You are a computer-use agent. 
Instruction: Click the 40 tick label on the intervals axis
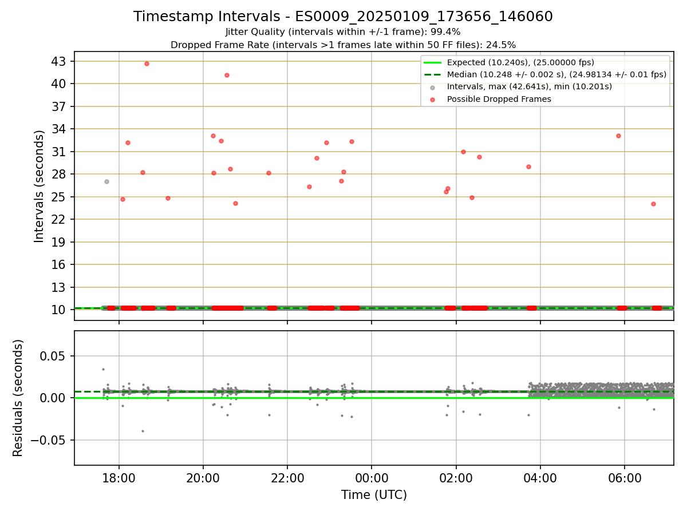(x=60, y=84)
